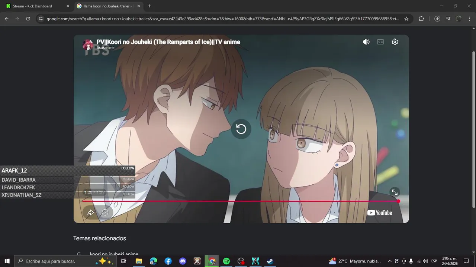Click the red video progress bar

(x=240, y=201)
